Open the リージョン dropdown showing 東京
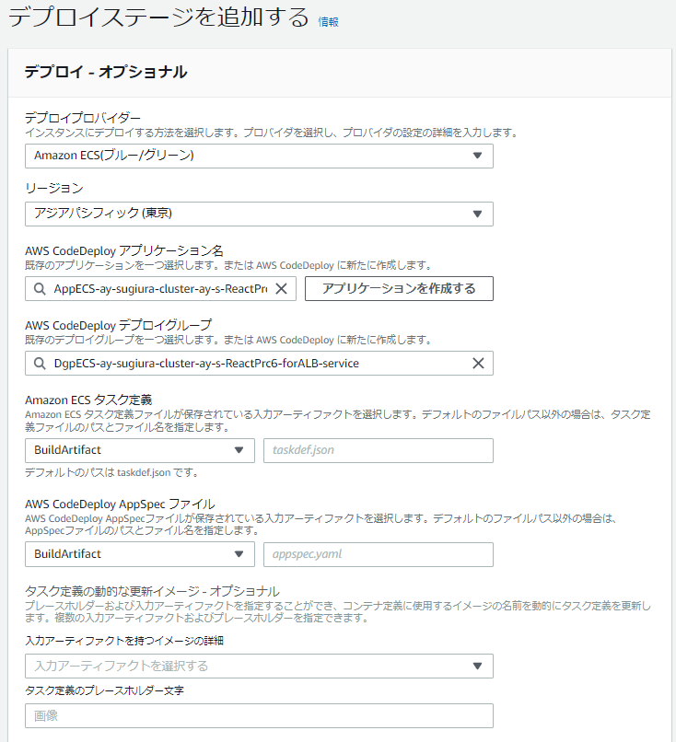The image size is (676, 742). coord(259,214)
